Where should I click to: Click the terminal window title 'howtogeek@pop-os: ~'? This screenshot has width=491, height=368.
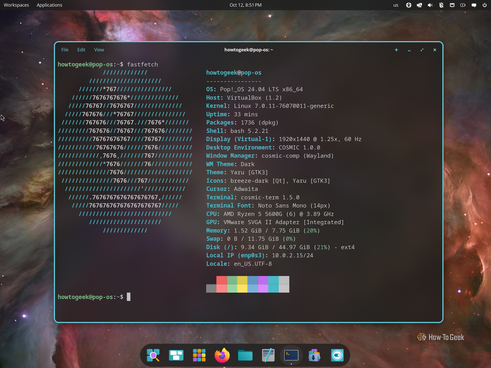point(249,50)
